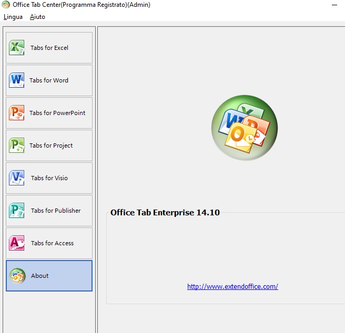
Task: Select the Tabs for Visio label
Action: (x=49, y=178)
